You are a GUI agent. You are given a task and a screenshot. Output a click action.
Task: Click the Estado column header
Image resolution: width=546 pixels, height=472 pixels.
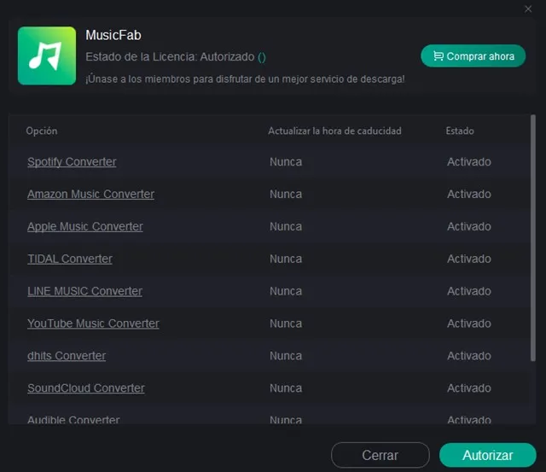(460, 131)
